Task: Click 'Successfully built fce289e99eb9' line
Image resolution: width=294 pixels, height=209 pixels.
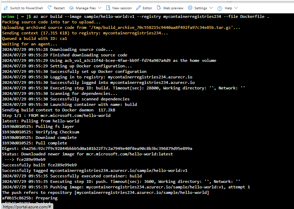Action: point(40,165)
